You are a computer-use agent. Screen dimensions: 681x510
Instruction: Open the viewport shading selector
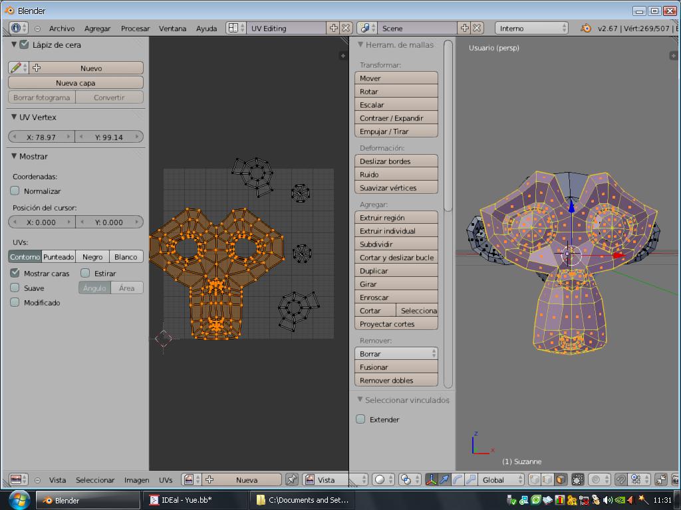[382, 479]
